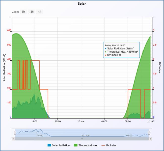
Task: Click 16:00 label in the navigator
Action: 40,135
